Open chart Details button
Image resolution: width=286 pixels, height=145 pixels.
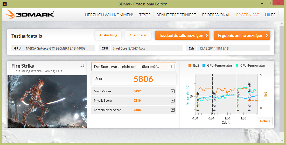(265, 121)
